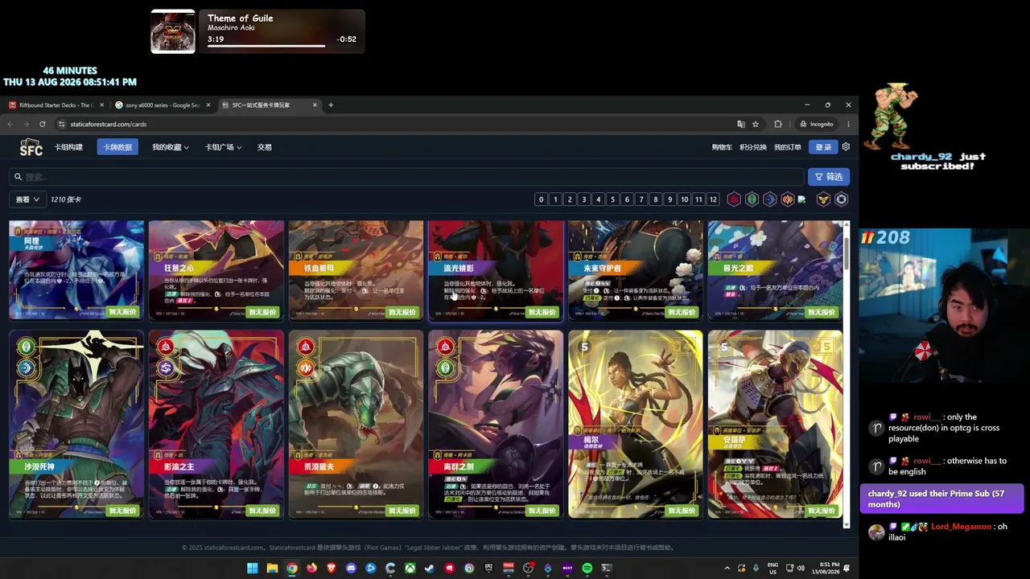
Task: Filter cards by the orange rune icon
Action: tap(787, 199)
